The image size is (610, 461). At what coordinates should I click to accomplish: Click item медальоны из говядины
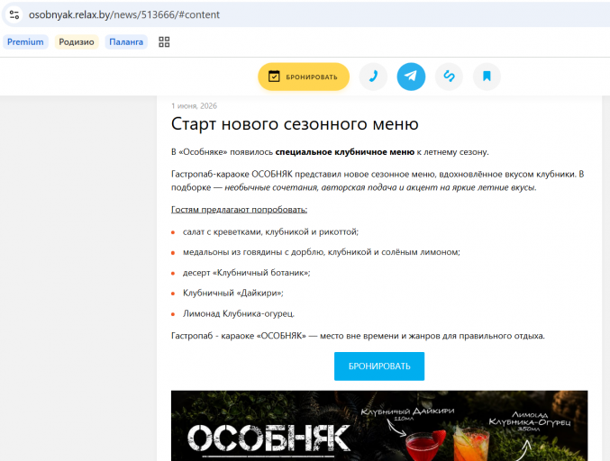pos(322,252)
